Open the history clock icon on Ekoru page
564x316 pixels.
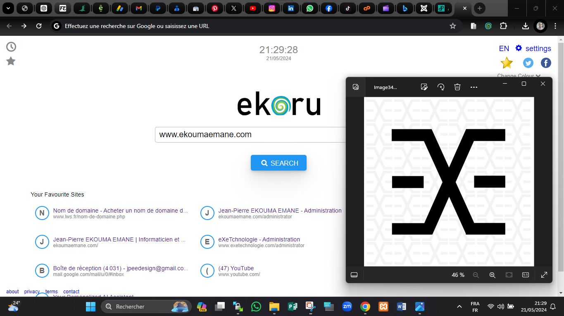[11, 47]
